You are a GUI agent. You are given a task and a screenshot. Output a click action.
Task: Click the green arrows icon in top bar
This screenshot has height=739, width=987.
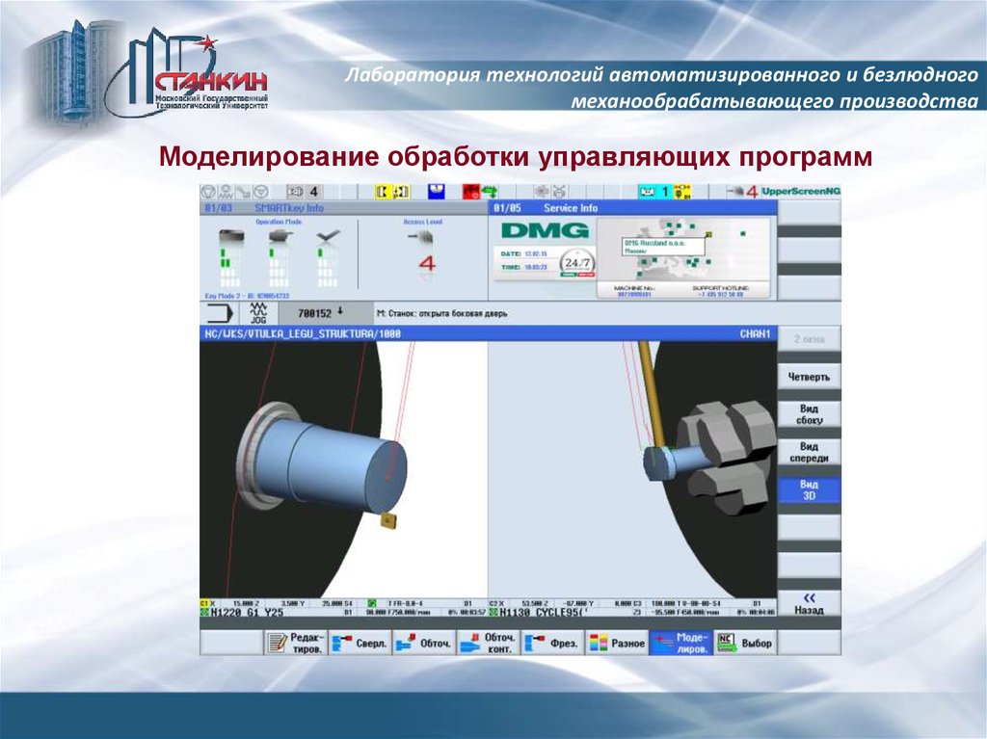(489, 192)
